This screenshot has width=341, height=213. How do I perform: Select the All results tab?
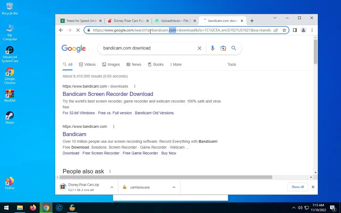(68, 64)
